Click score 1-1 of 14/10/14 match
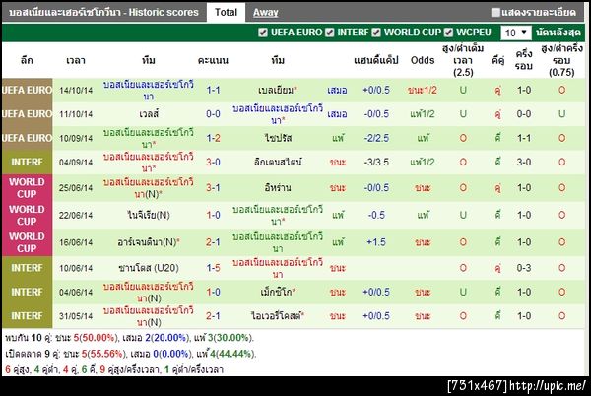 tap(213, 90)
